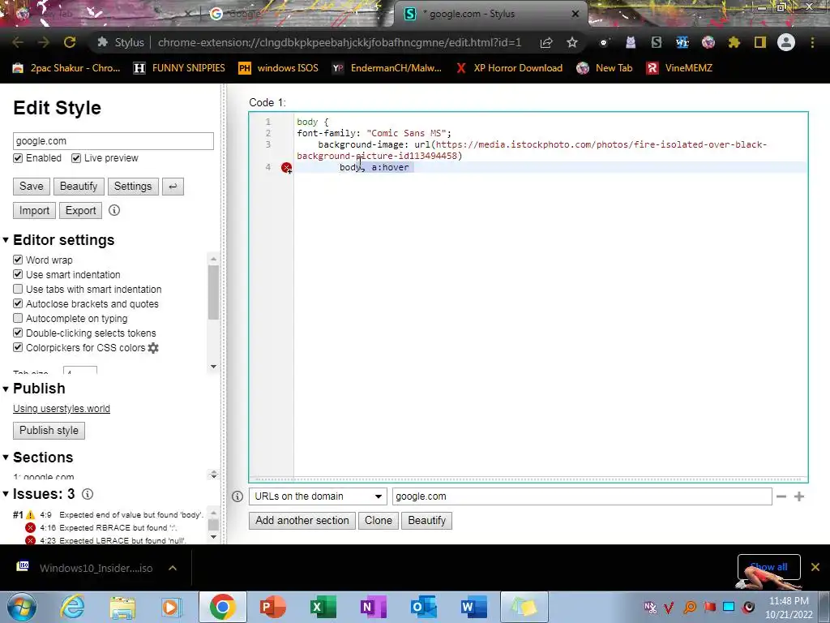Viewport: 830px width, 623px height.
Task: Enable Autocomplete on typing
Action: tap(18, 318)
